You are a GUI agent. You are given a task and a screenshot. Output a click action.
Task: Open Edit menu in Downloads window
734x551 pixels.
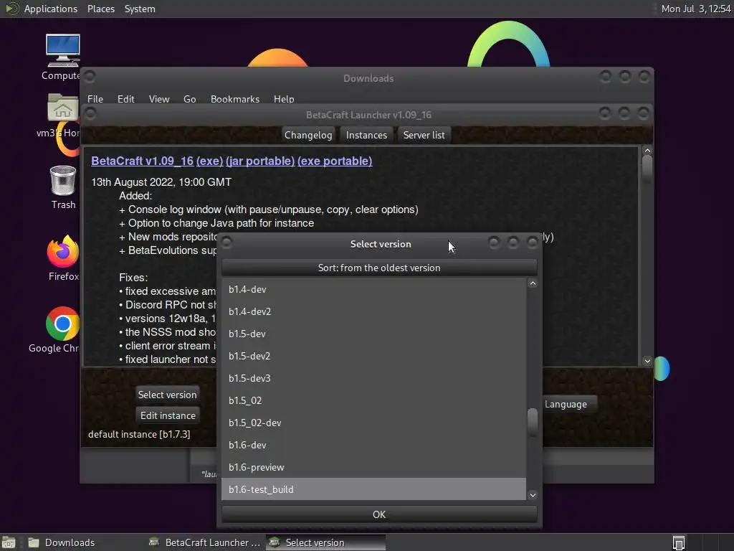[x=126, y=99]
